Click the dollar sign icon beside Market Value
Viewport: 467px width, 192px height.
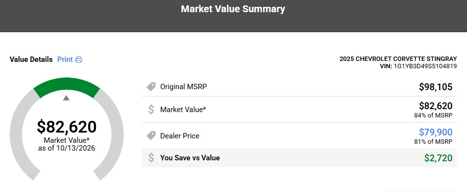tap(151, 110)
